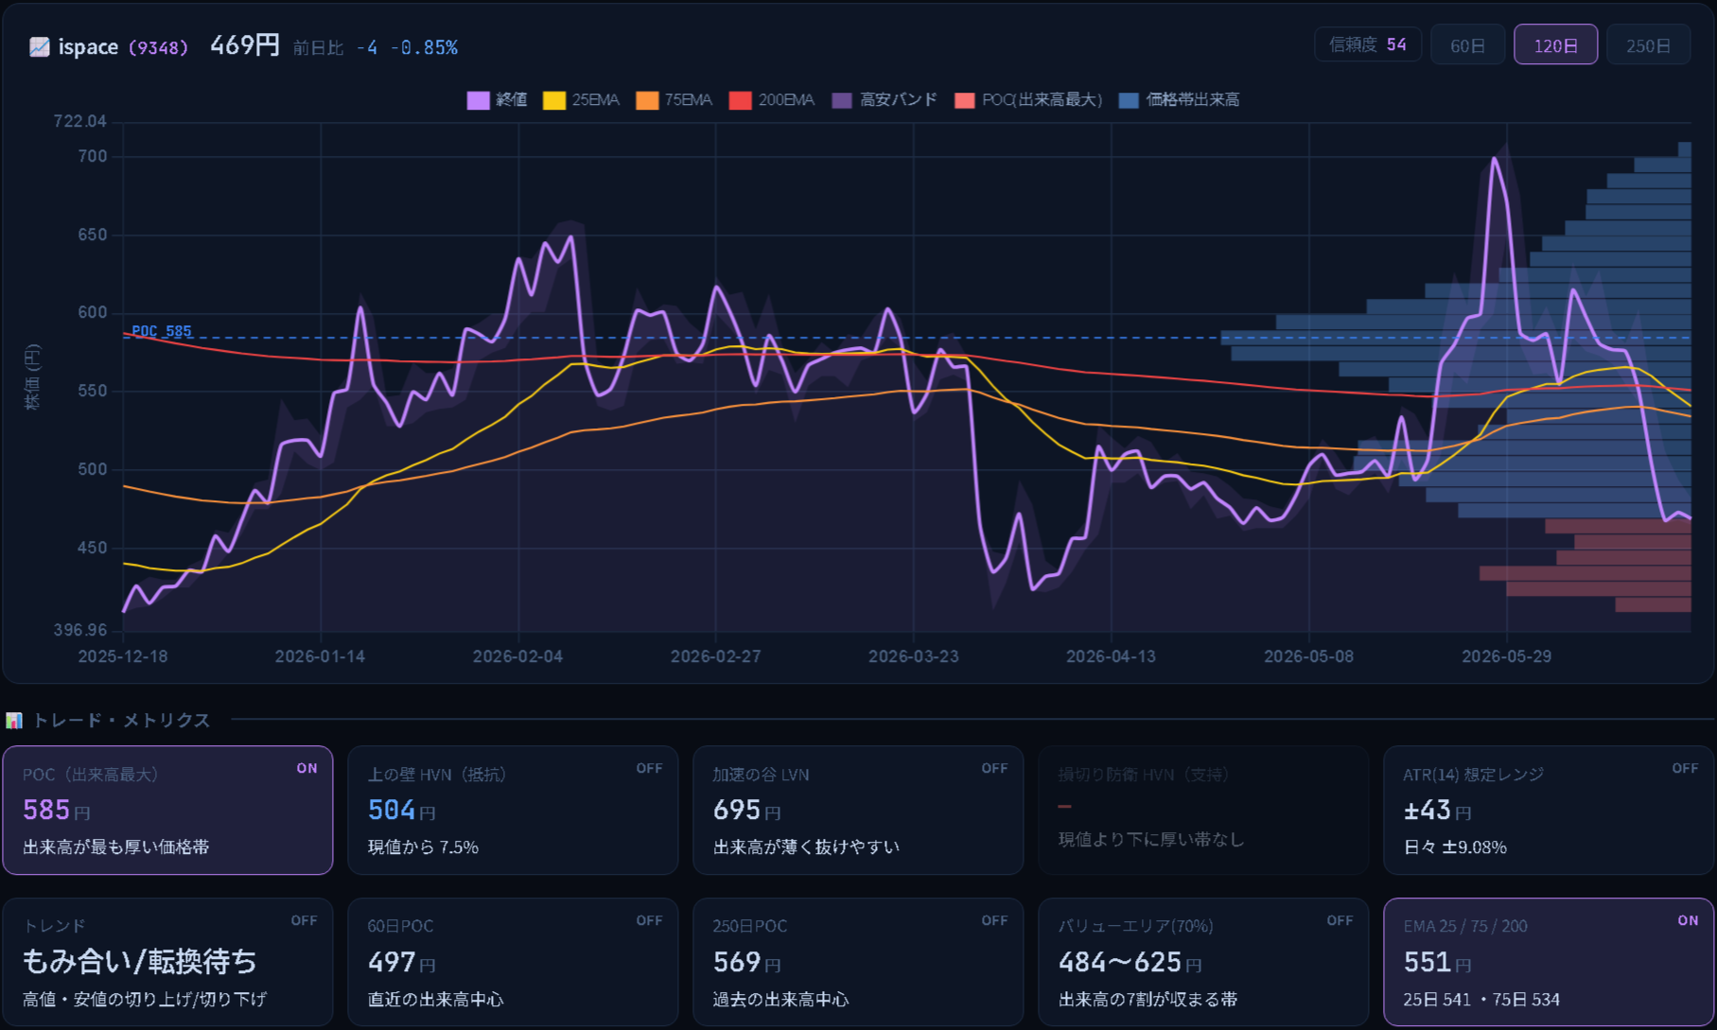The image size is (1717, 1030).
Task: Enable the 上の壁 HVN（抵抗）card
Action: pyautogui.click(x=513, y=811)
